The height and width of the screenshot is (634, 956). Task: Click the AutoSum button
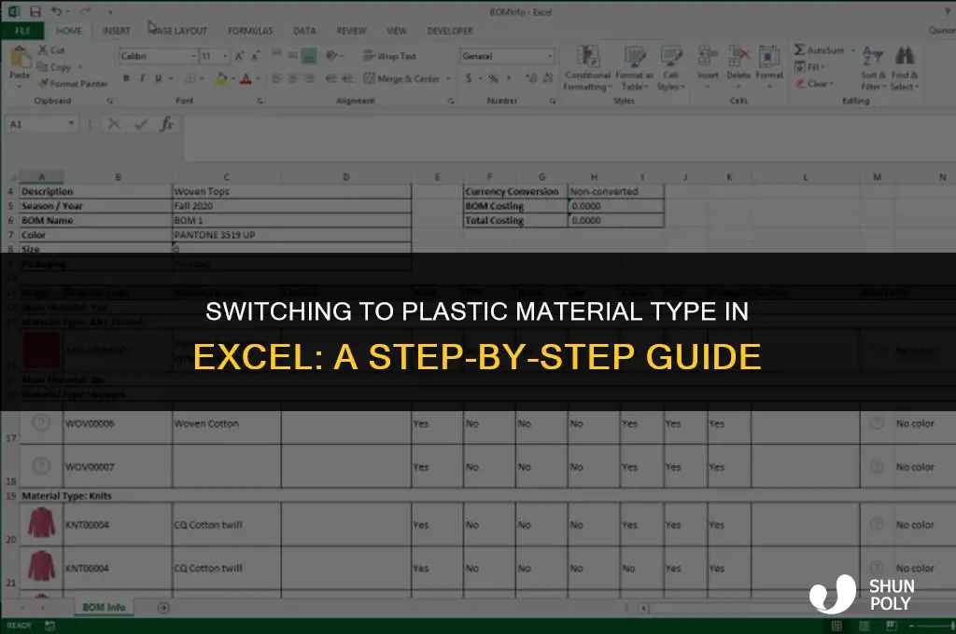pos(821,50)
